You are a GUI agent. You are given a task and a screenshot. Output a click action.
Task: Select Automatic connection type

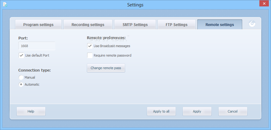click(21, 84)
